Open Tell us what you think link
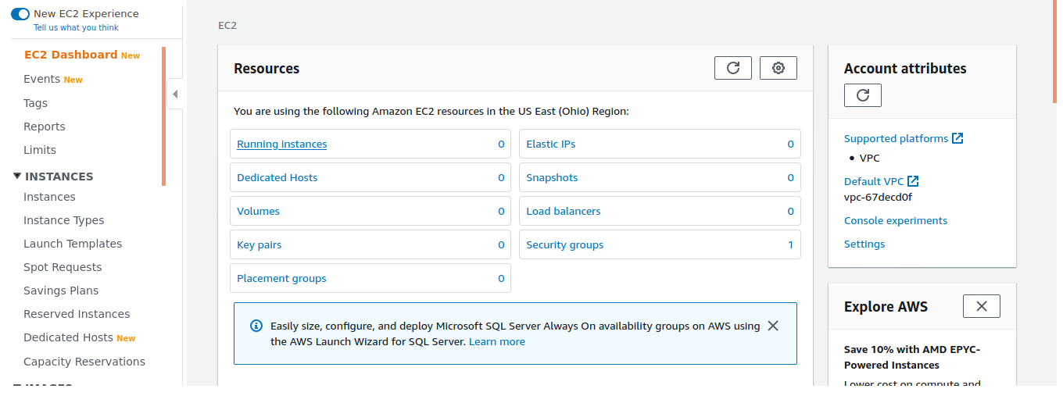The image size is (1063, 403). pyautogui.click(x=76, y=27)
